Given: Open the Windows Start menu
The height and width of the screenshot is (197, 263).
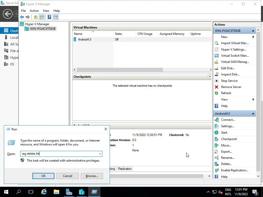Looking at the screenshot, I should [6, 192].
